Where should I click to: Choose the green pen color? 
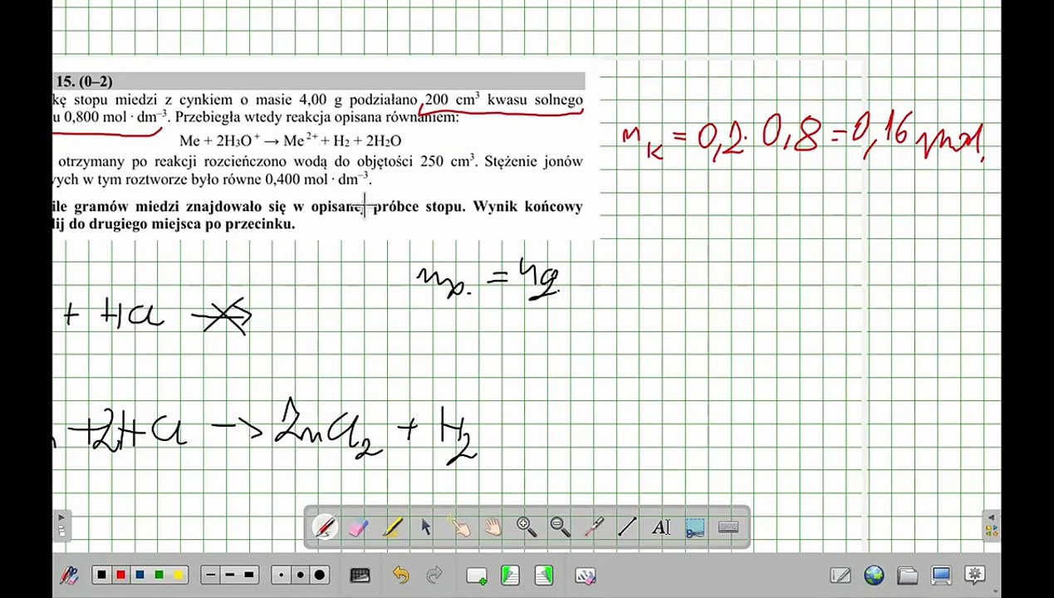[x=159, y=575]
